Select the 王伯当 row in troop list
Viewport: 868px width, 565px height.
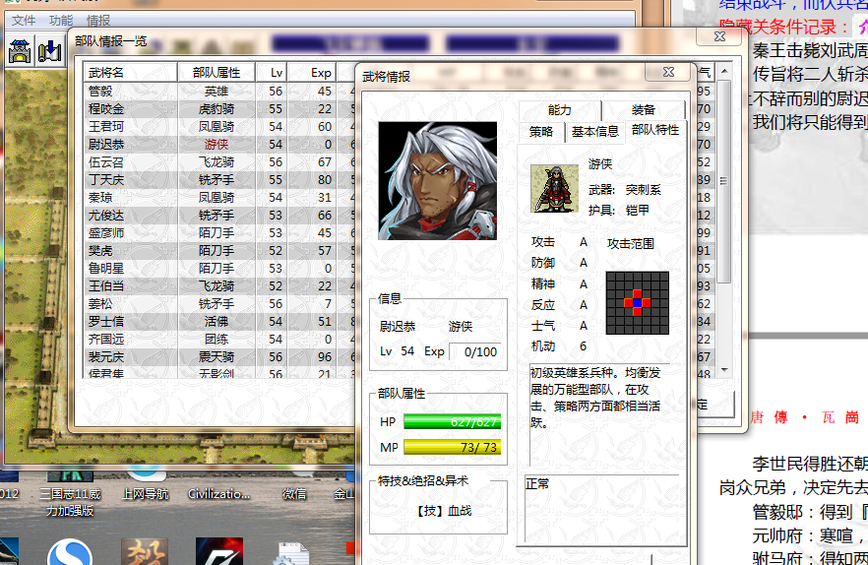coord(219,285)
